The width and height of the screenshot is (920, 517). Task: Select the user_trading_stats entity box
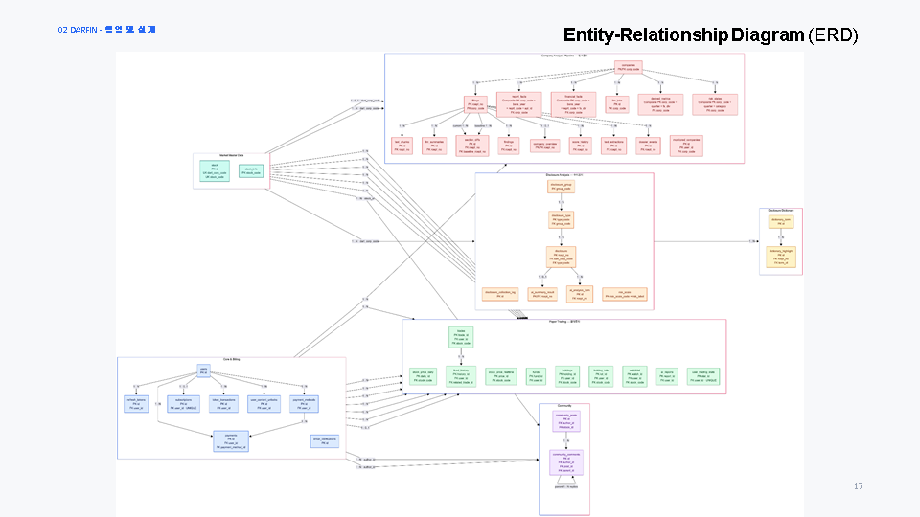703,376
